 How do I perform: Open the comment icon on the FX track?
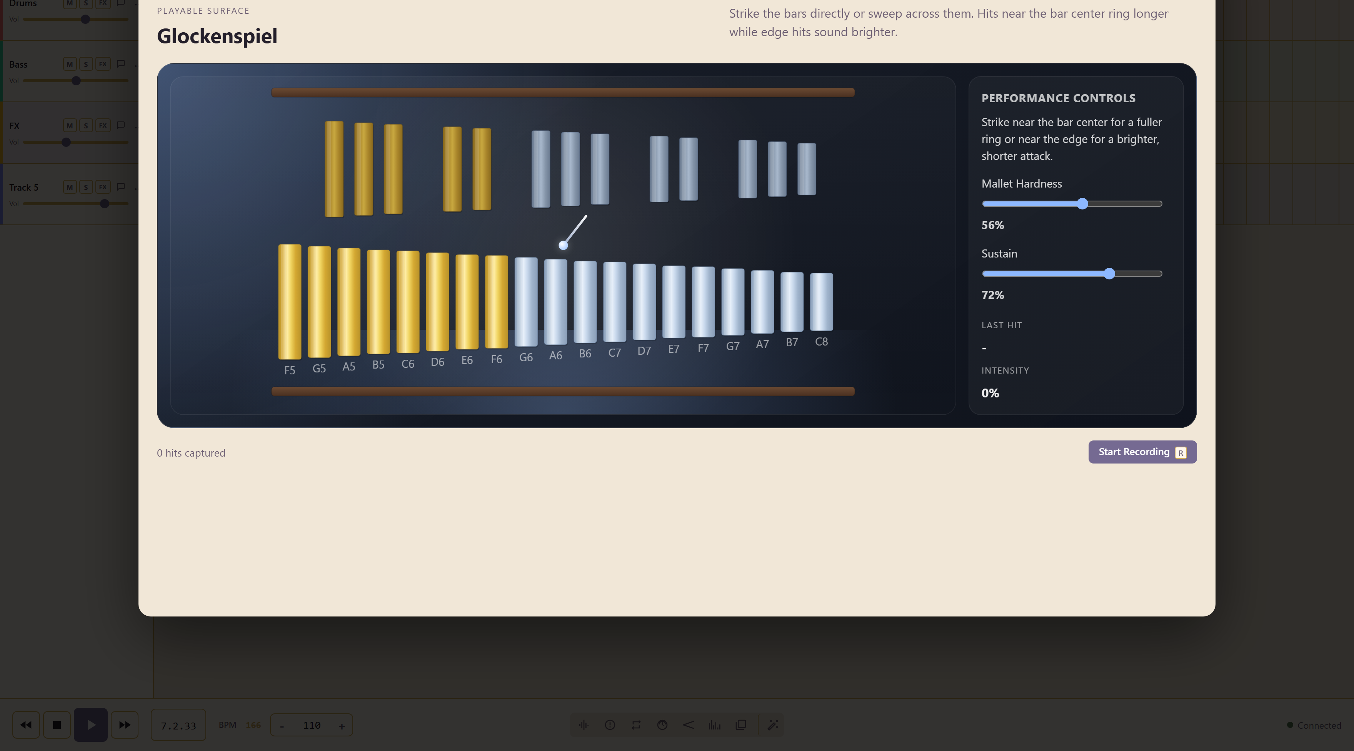point(121,126)
